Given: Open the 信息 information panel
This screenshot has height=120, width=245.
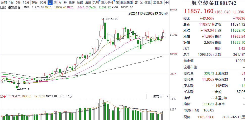Looking at the screenshot, I should coord(148,3).
